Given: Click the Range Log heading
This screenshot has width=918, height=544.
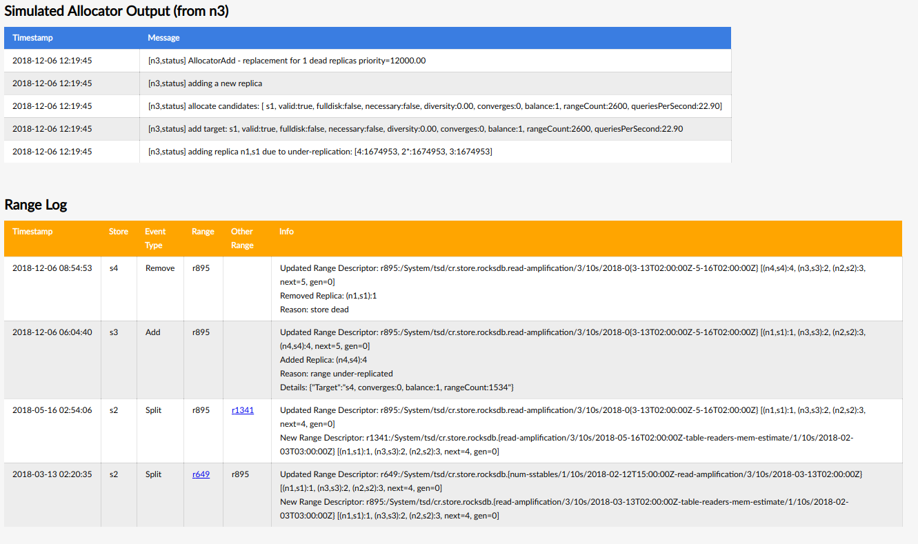Looking at the screenshot, I should point(36,205).
